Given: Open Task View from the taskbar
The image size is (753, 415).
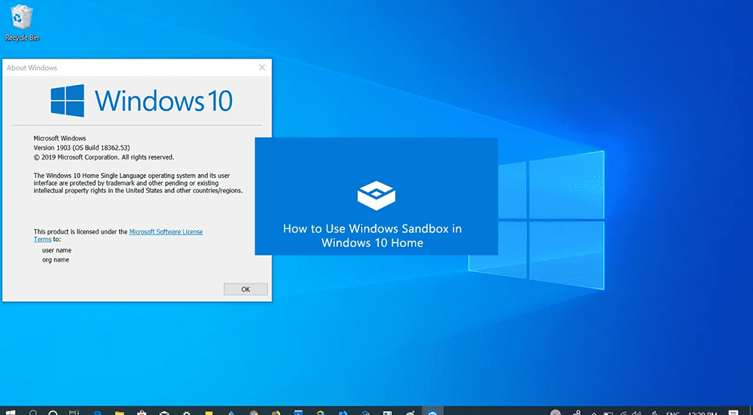Looking at the screenshot, I should click(75, 412).
